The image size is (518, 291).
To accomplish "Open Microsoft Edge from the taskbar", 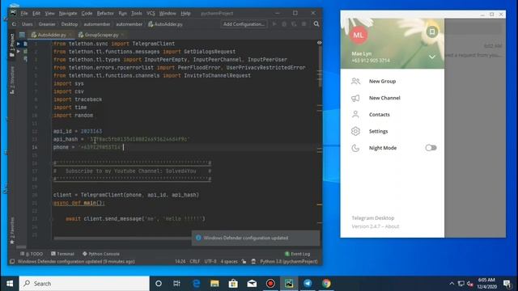I will point(196,284).
